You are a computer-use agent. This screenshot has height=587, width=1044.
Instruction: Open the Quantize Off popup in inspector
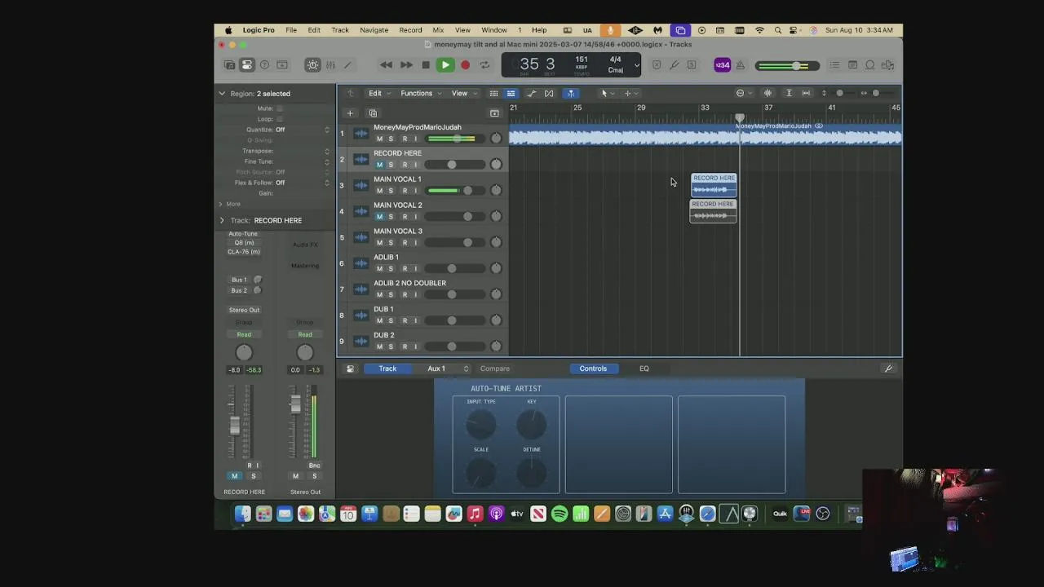tap(302, 130)
